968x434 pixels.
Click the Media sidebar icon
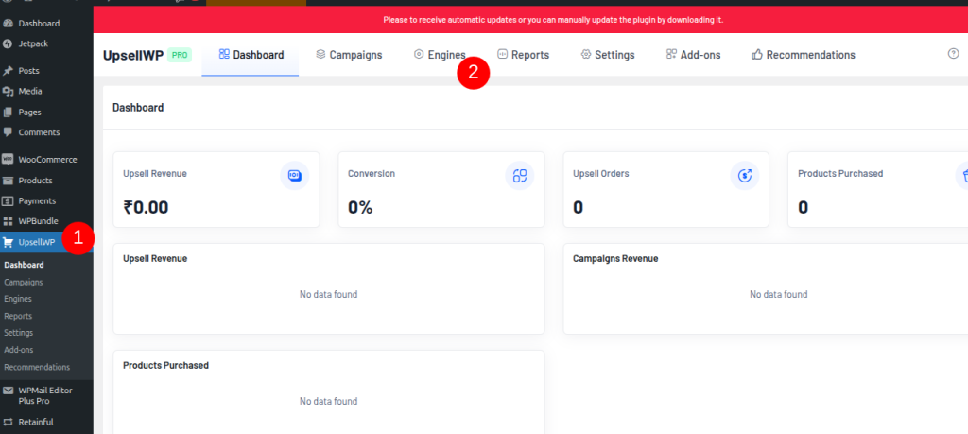click(x=8, y=92)
